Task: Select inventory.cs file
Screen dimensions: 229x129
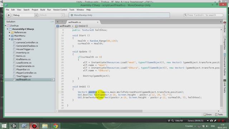Action: coord(23,53)
